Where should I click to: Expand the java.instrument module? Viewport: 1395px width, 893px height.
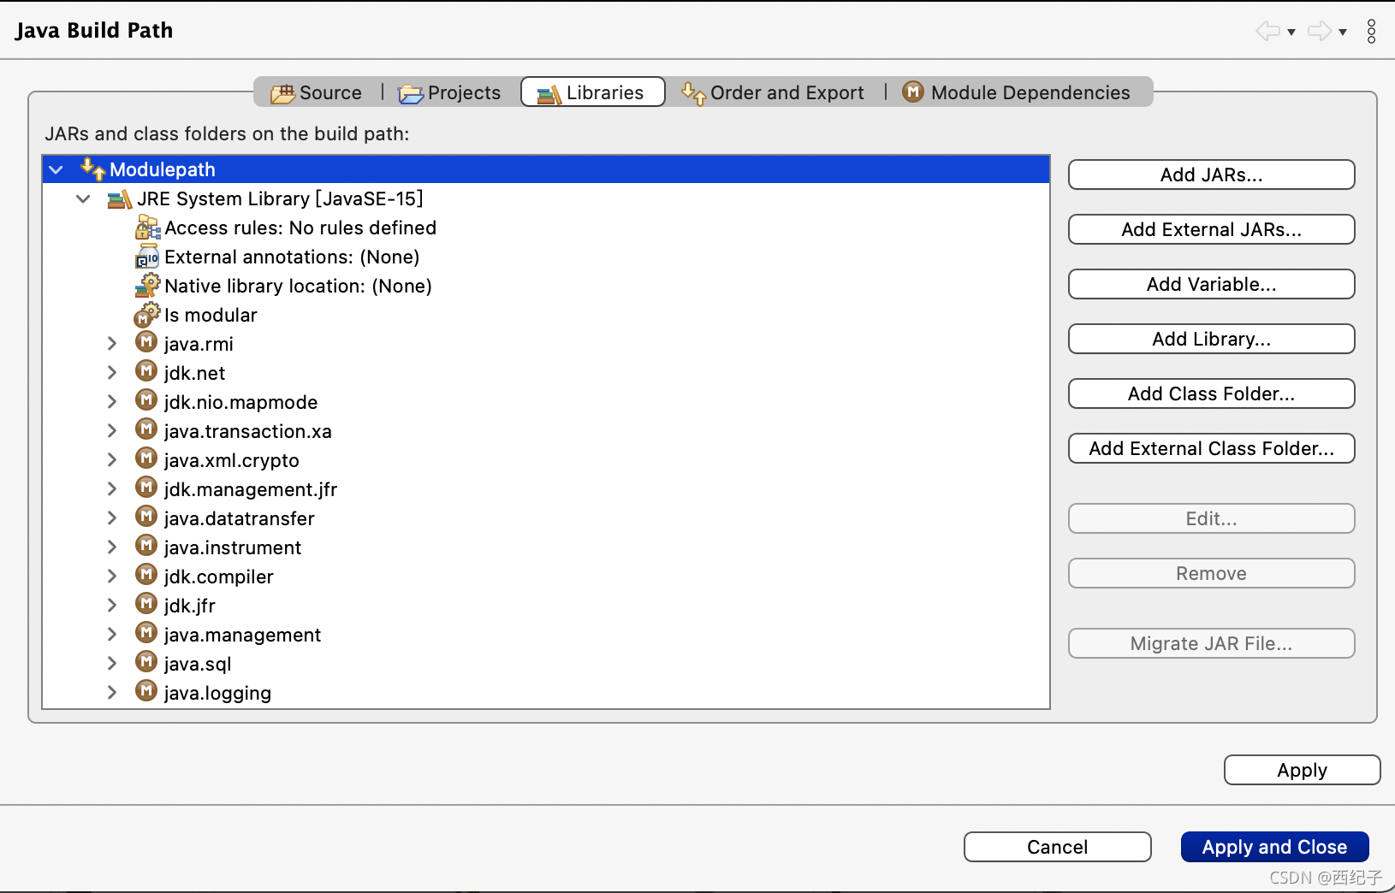112,547
